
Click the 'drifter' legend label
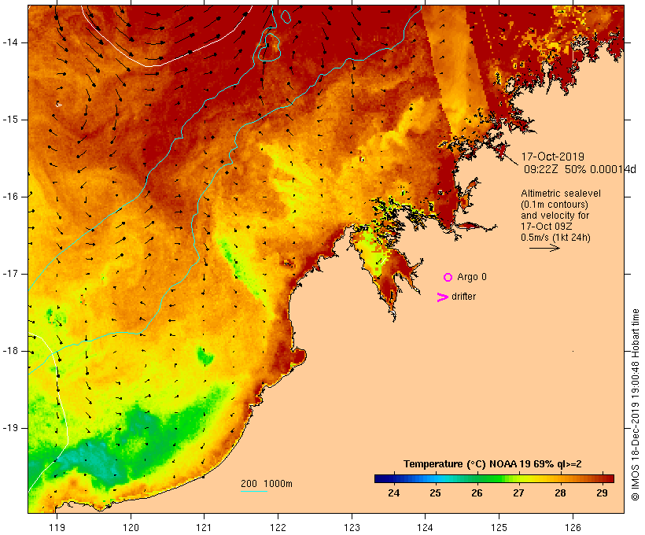[463, 297]
